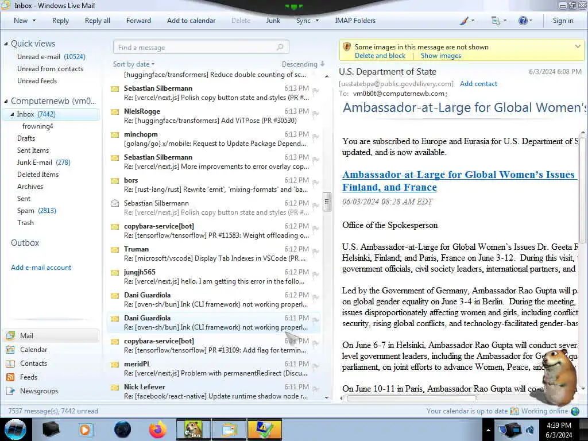The height and width of the screenshot is (441, 588).
Task: Open the New message dropdown arrow
Action: pos(34,21)
